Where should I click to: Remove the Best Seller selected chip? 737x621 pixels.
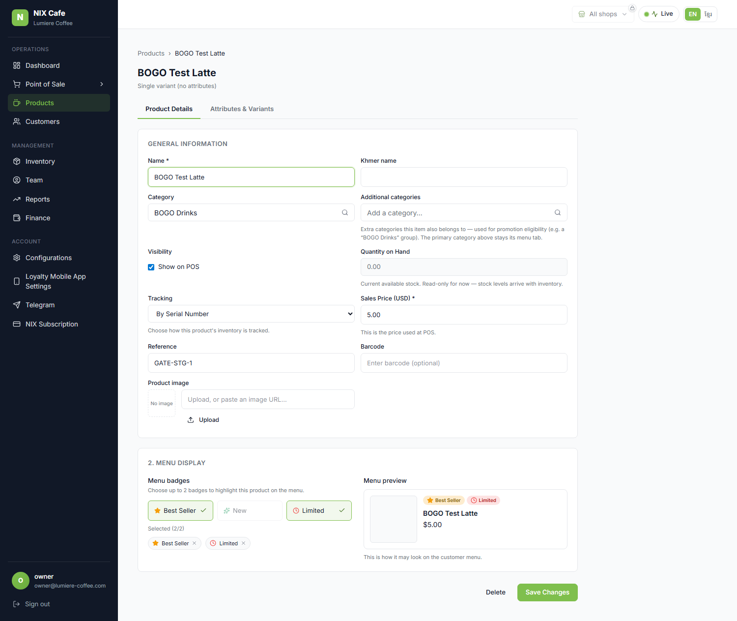195,543
